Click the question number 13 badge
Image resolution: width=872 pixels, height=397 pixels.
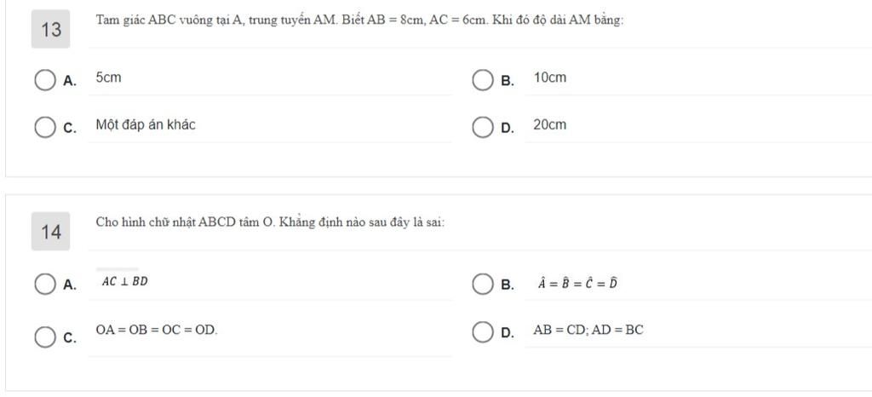coord(50,29)
